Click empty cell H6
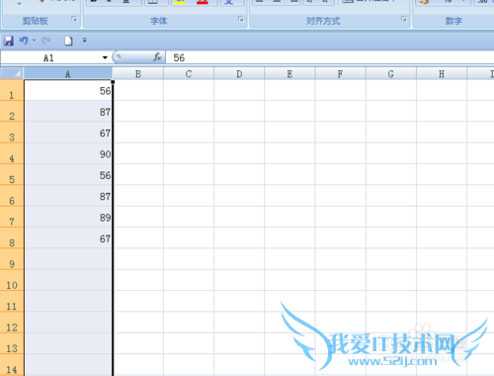The image size is (494, 376). coord(442,196)
